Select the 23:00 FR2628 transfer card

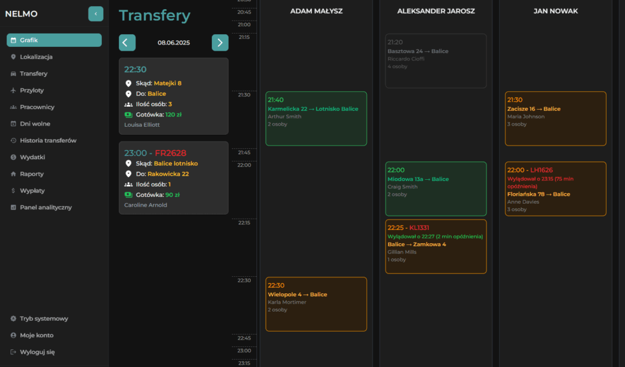pyautogui.click(x=173, y=178)
